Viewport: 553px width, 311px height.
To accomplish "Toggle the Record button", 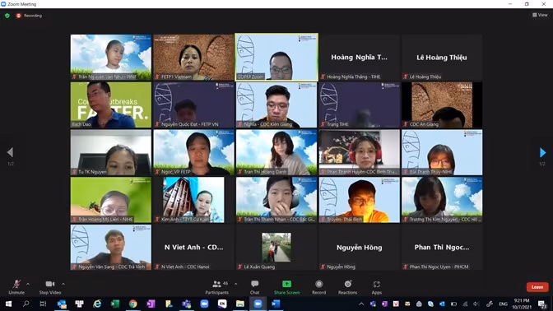I will coord(318,287).
